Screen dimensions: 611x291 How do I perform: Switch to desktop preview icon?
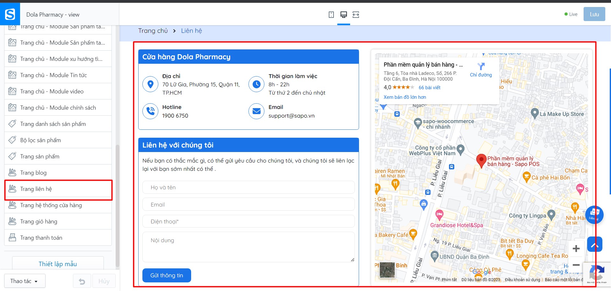coord(344,15)
